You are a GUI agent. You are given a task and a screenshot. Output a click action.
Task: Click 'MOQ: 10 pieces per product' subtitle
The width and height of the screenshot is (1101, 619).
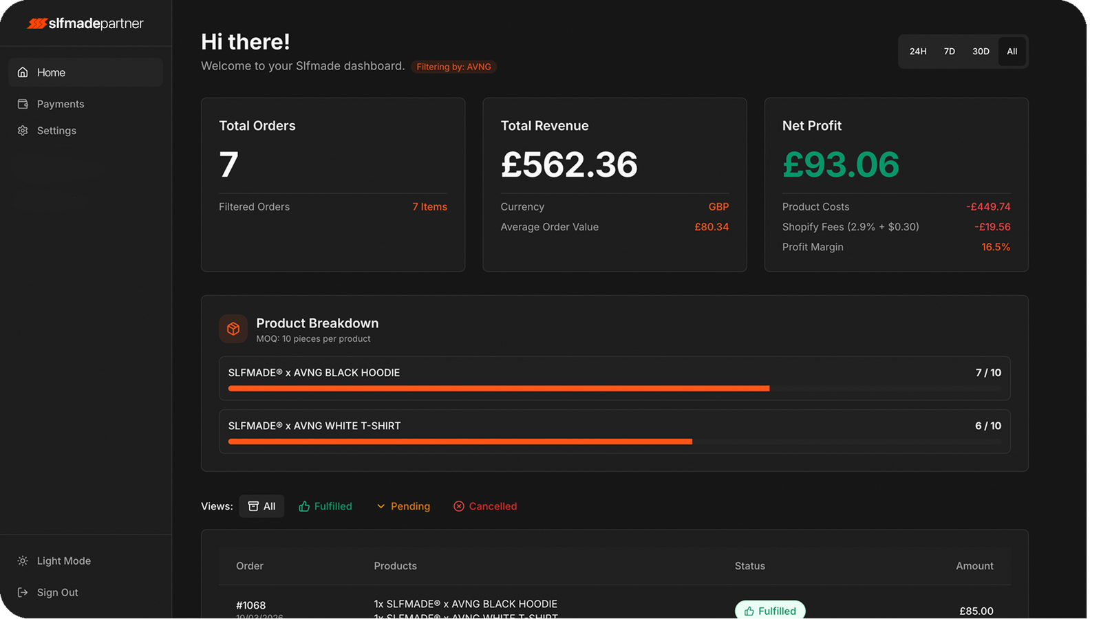coord(313,339)
